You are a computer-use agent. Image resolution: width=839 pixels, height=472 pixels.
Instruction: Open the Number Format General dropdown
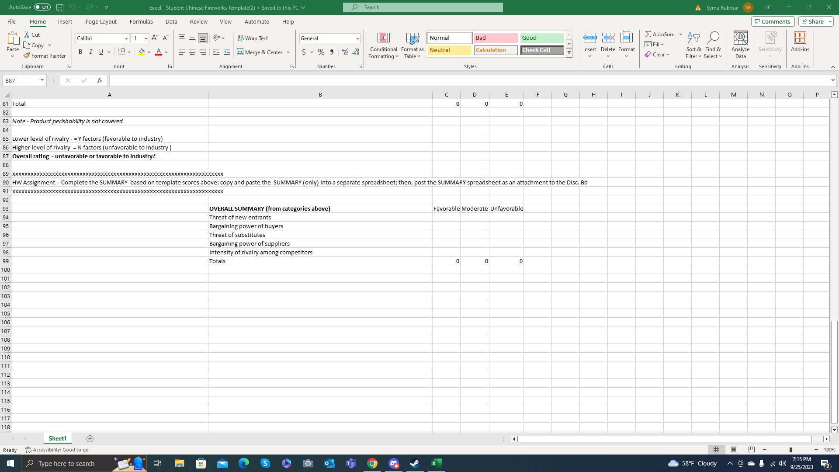click(357, 38)
